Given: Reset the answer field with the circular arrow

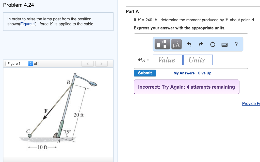Looking at the screenshot, I should coord(213,44).
